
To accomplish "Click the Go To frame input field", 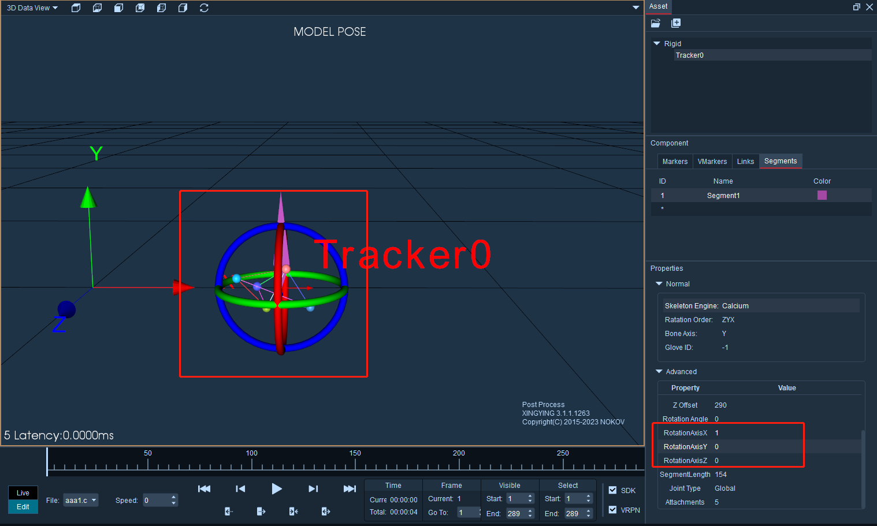I will (x=469, y=512).
